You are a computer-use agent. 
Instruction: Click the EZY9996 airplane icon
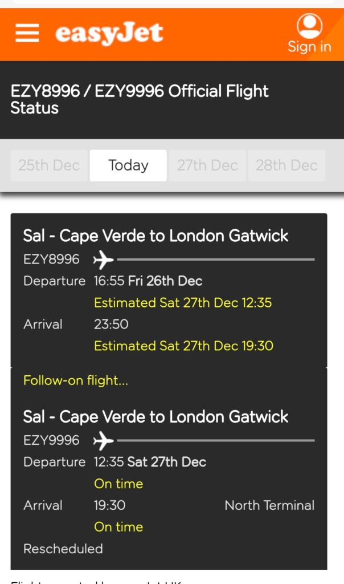pyautogui.click(x=103, y=441)
